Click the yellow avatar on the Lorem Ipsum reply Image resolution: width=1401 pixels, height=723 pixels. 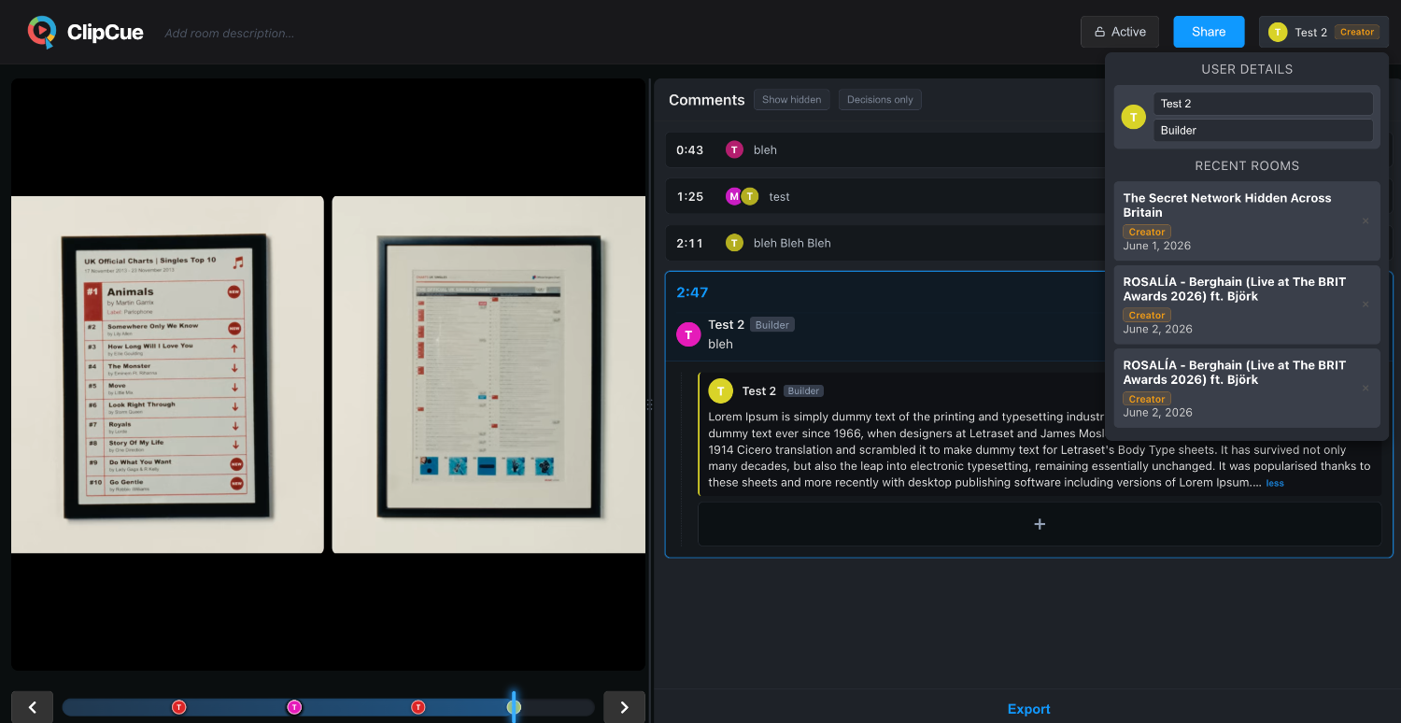coord(721,391)
